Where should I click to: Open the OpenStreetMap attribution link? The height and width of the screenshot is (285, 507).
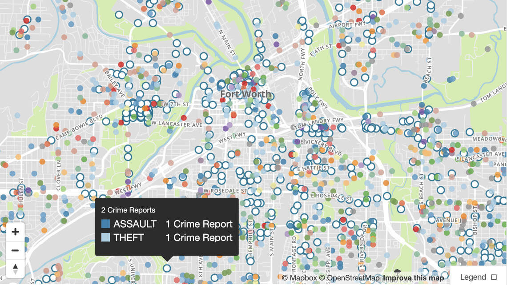coord(349,278)
